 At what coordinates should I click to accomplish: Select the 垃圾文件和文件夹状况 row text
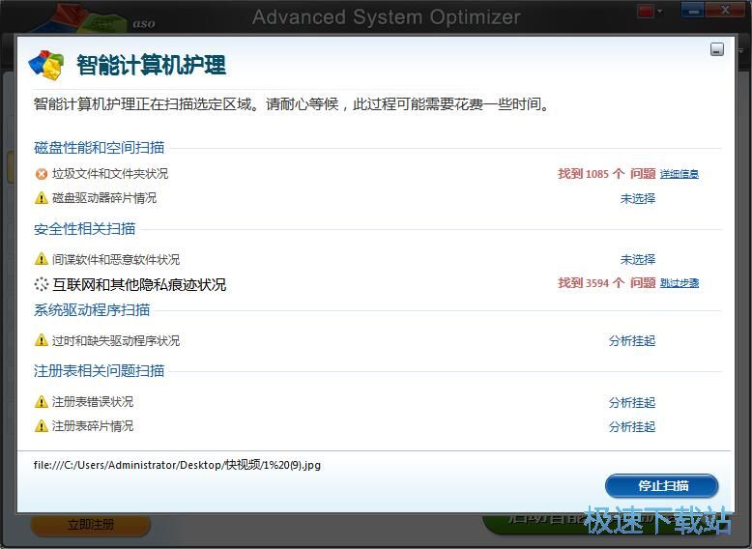(x=110, y=174)
